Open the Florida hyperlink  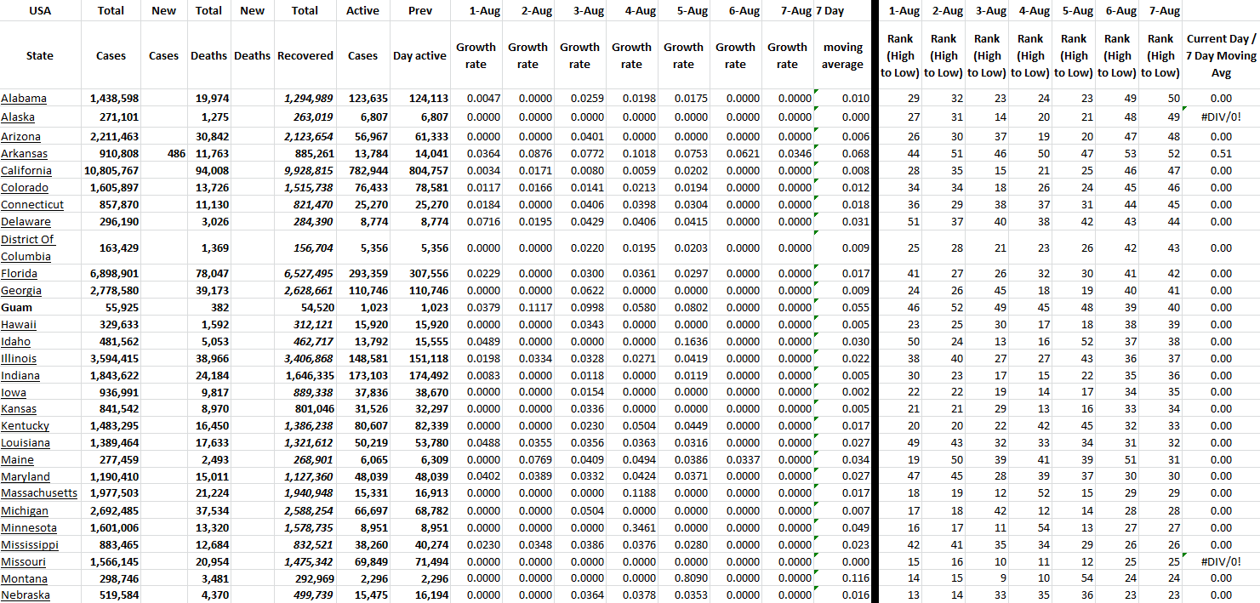pyautogui.click(x=19, y=274)
